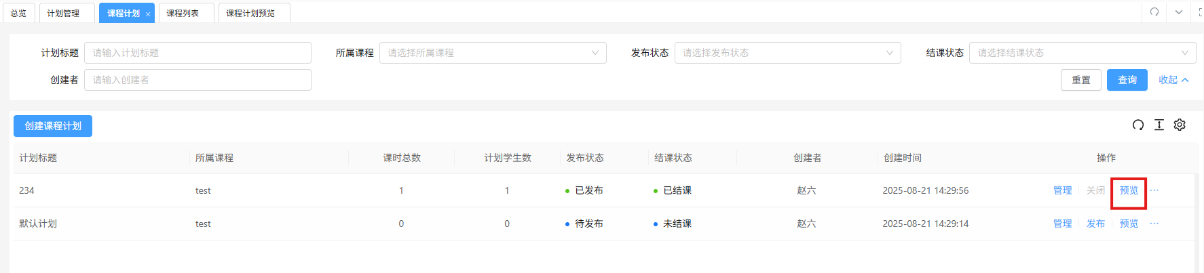This screenshot has width=1204, height=273.
Task: Click the tab bar refresh icon
Action: coord(1154,12)
